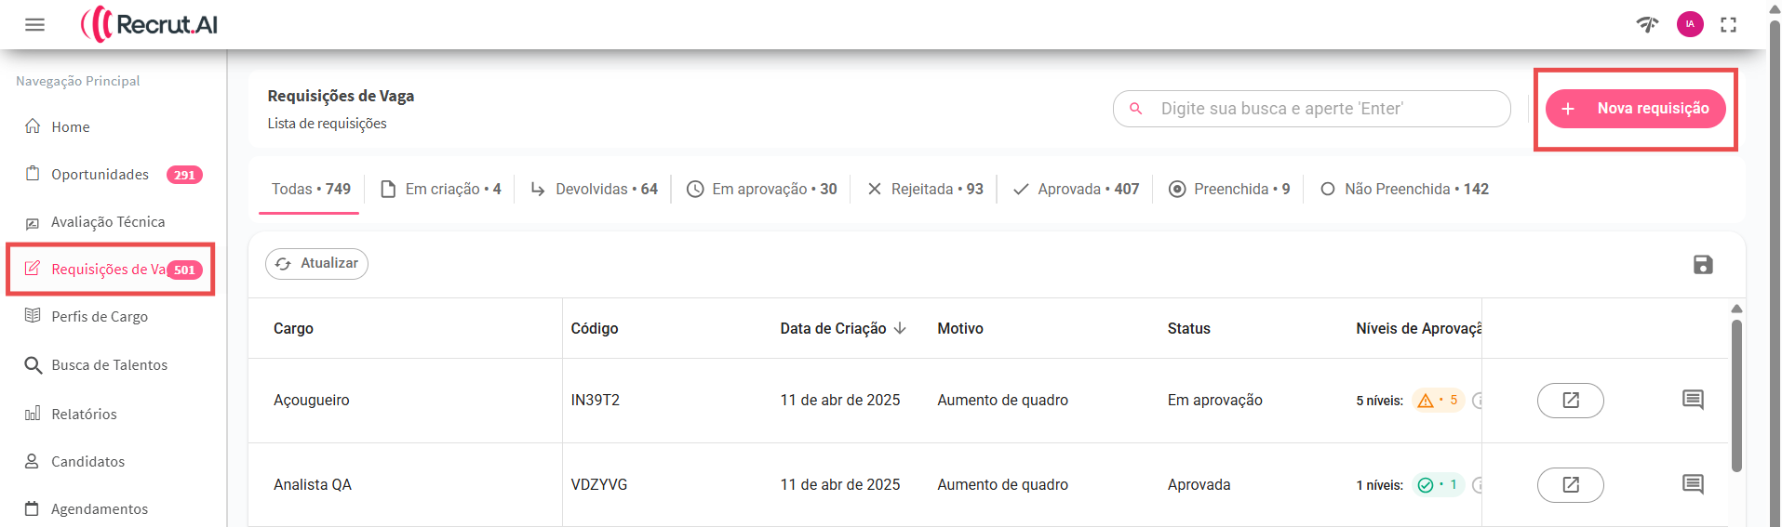Open the hamburger navigation menu
The width and height of the screenshot is (1782, 527).
(x=34, y=25)
